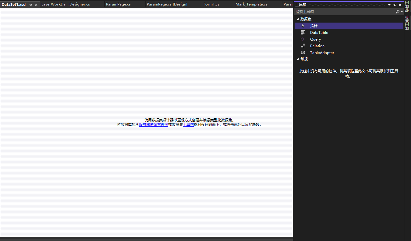Viewport: 411px width, 241px height.
Task: Select the DataTable item in the Toolbox
Action: point(319,32)
